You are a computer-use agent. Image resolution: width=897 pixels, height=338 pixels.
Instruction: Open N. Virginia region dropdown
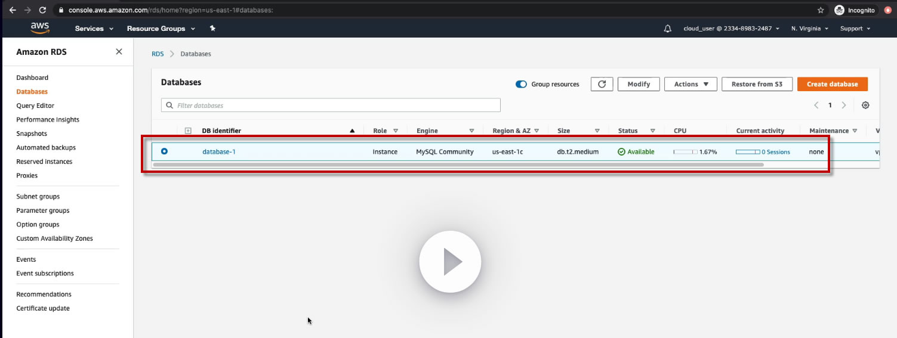(x=810, y=29)
